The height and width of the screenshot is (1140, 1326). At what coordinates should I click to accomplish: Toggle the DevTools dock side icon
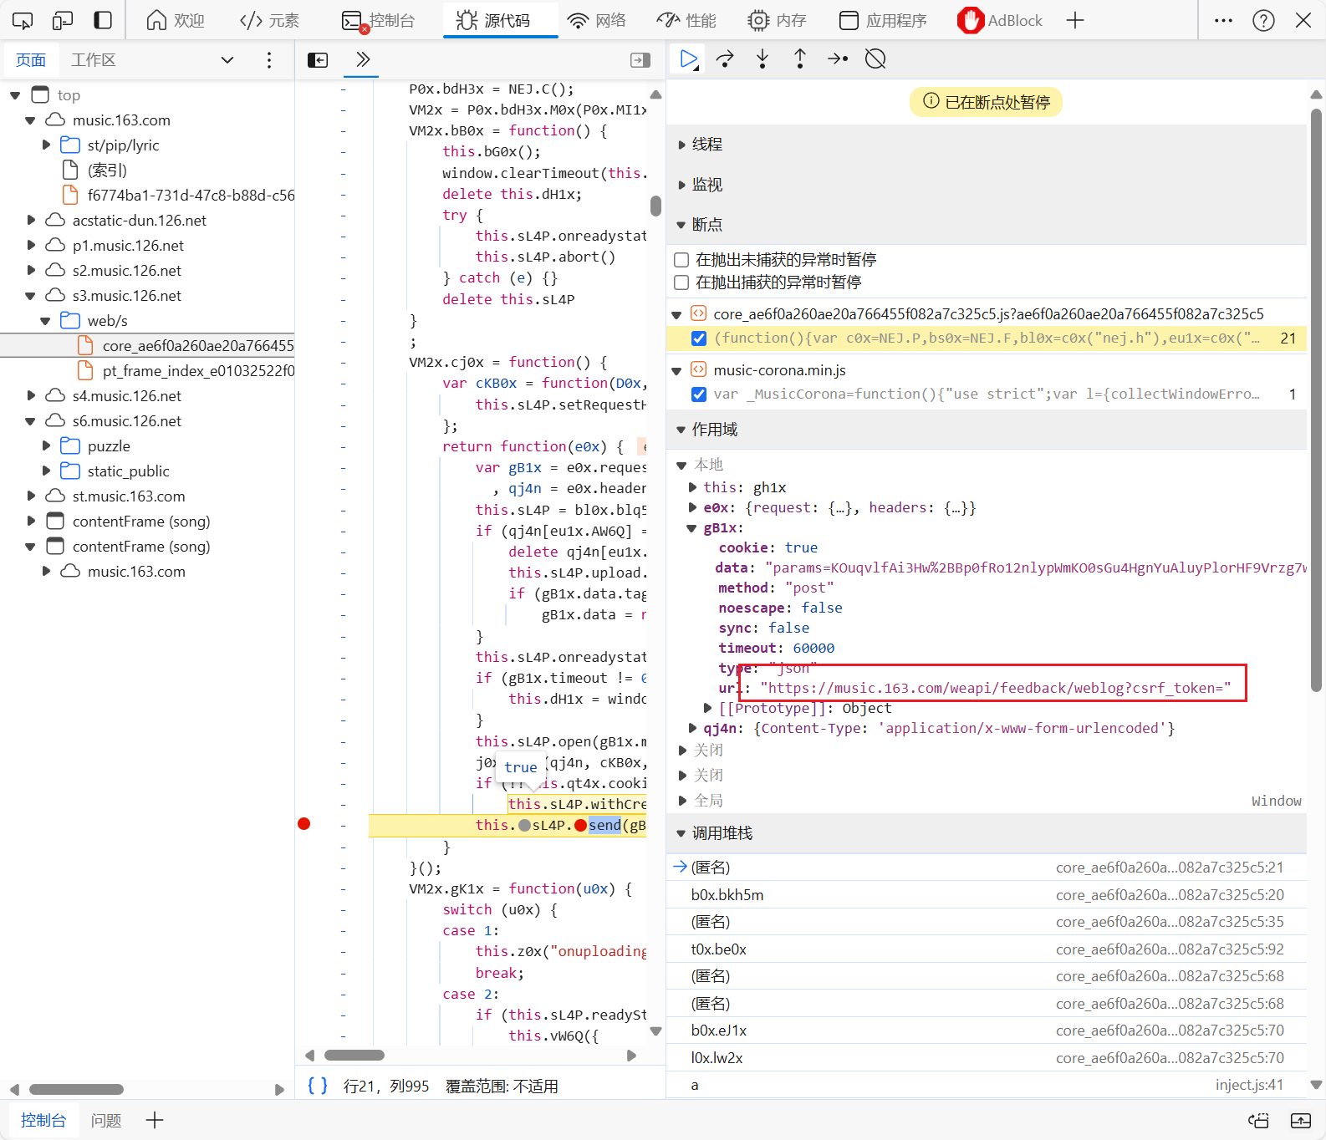(x=103, y=20)
